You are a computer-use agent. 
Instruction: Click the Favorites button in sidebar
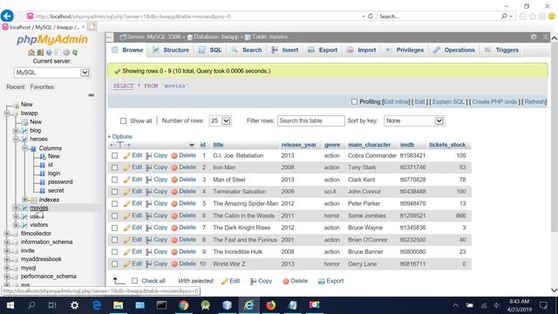pyautogui.click(x=42, y=87)
